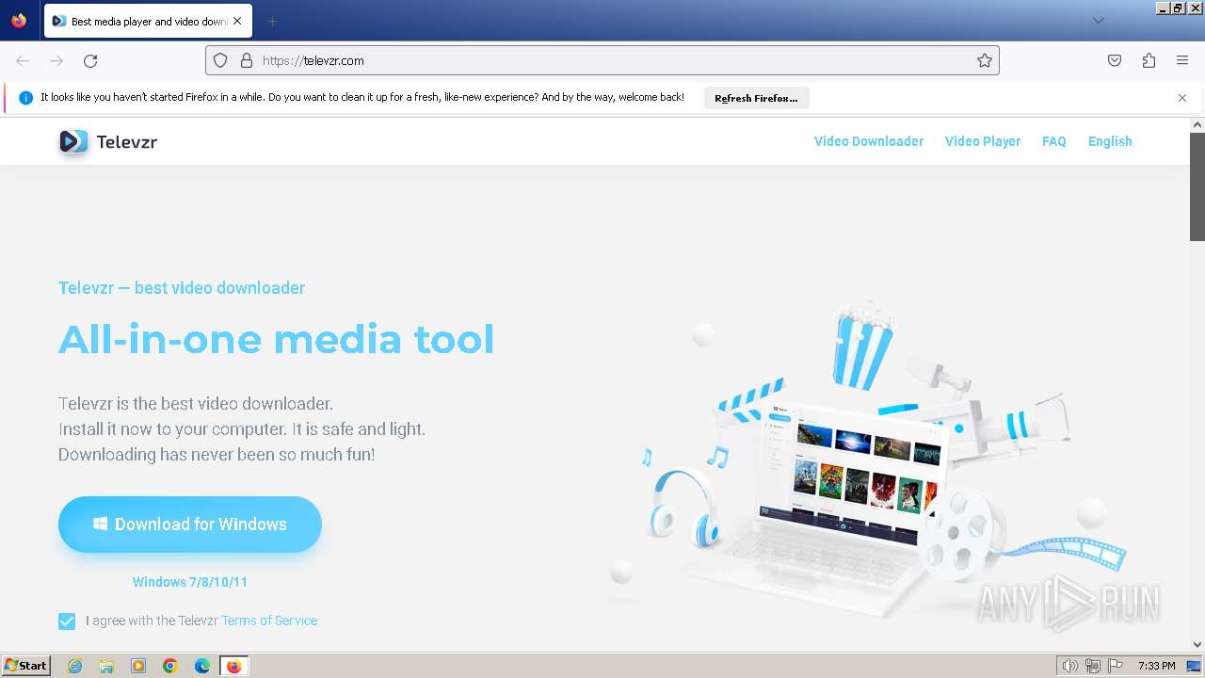This screenshot has height=678, width=1205.
Task: Open the Windows Start button
Action: tap(25, 666)
